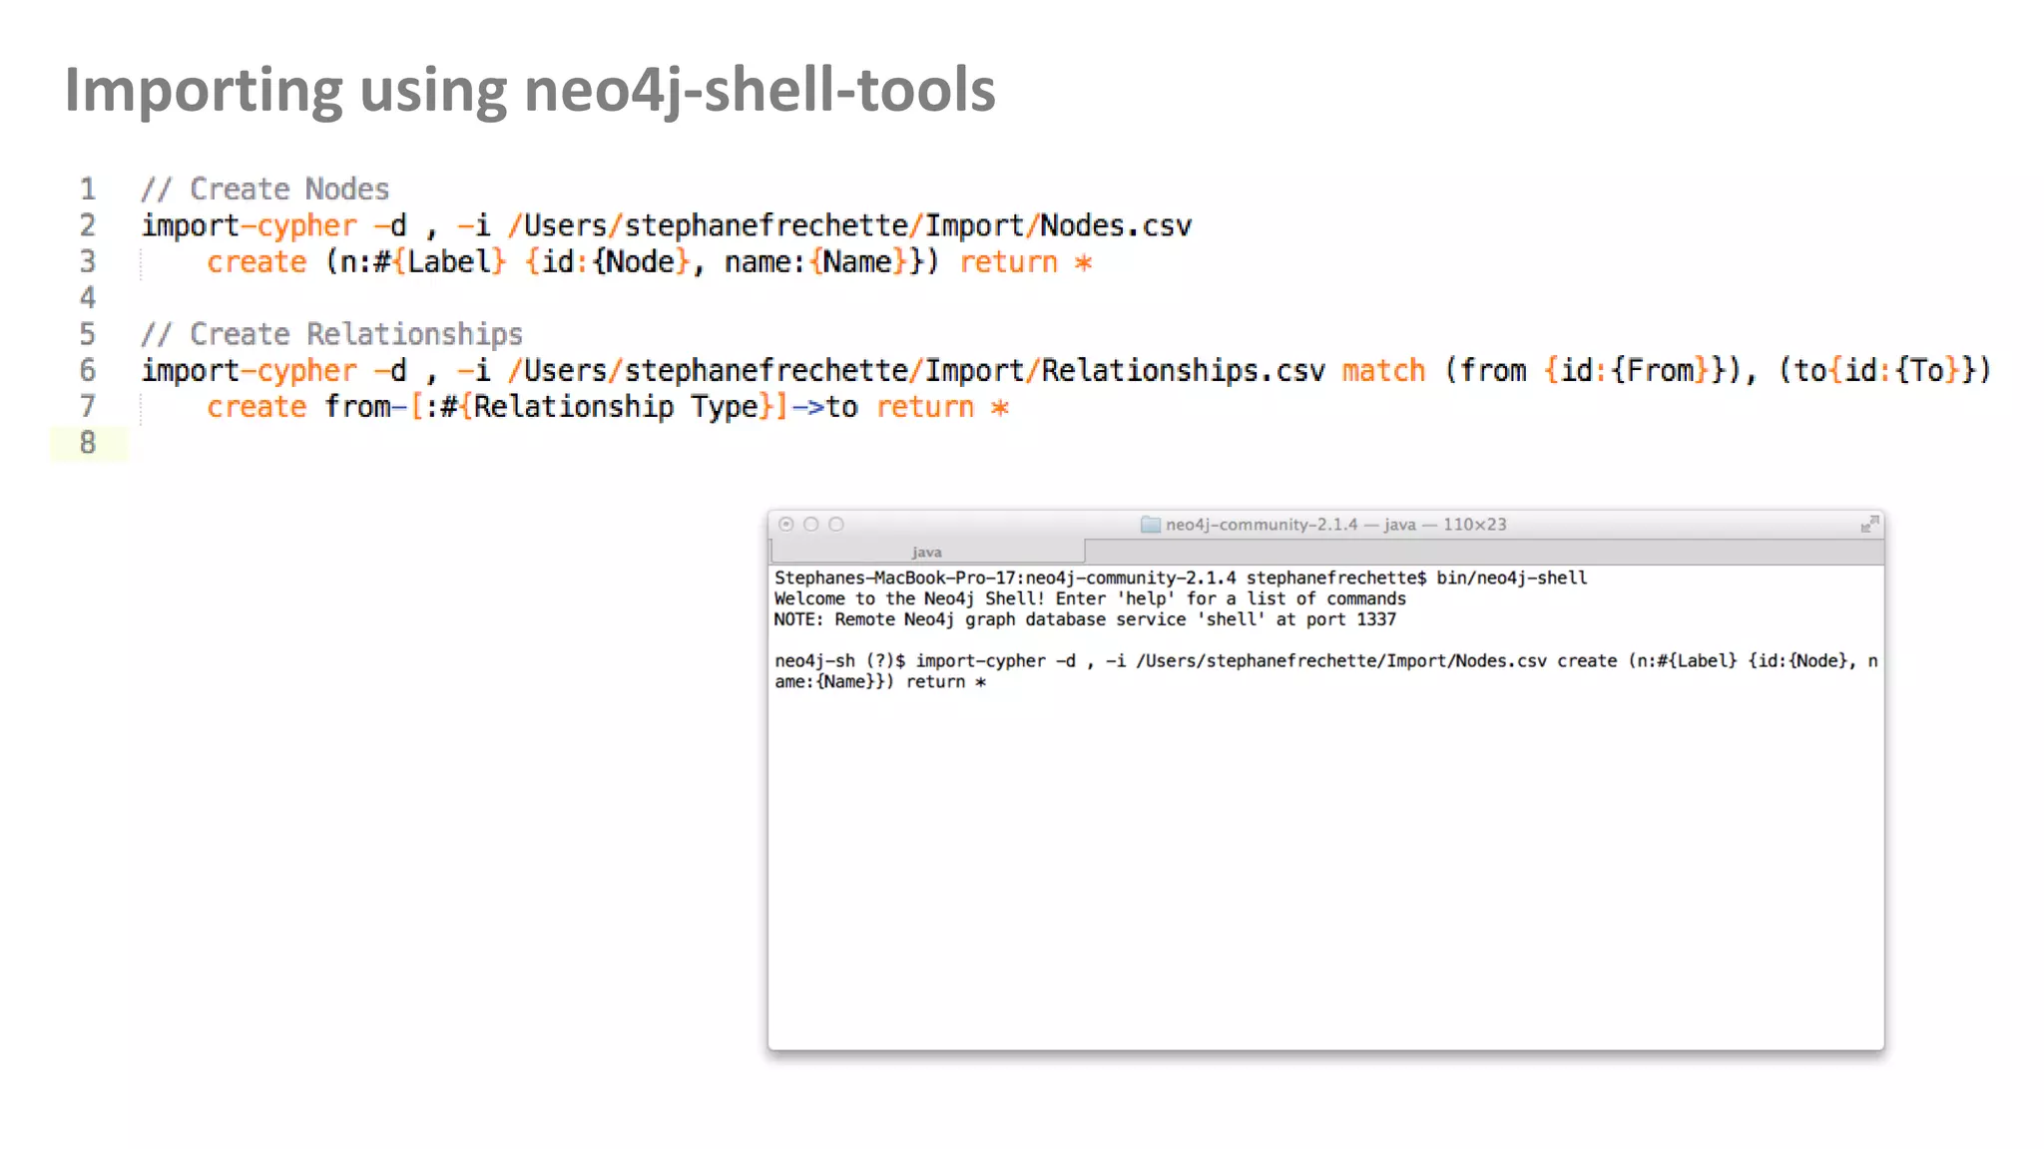Viewport: 2044px width, 1149px height.
Task: Zoom the terminal window with green button
Action: tap(836, 525)
